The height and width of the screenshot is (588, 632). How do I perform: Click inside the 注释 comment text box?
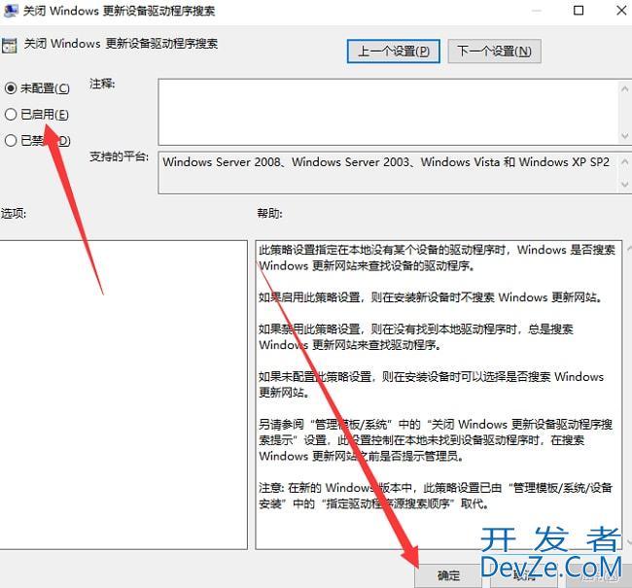tap(388, 112)
